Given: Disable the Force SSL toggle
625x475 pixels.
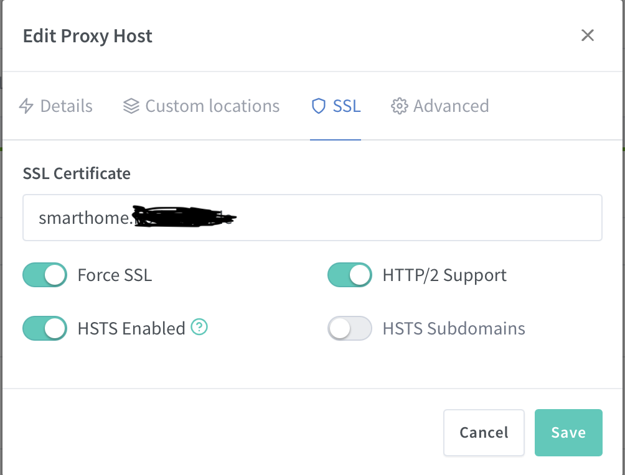Looking at the screenshot, I should 45,275.
